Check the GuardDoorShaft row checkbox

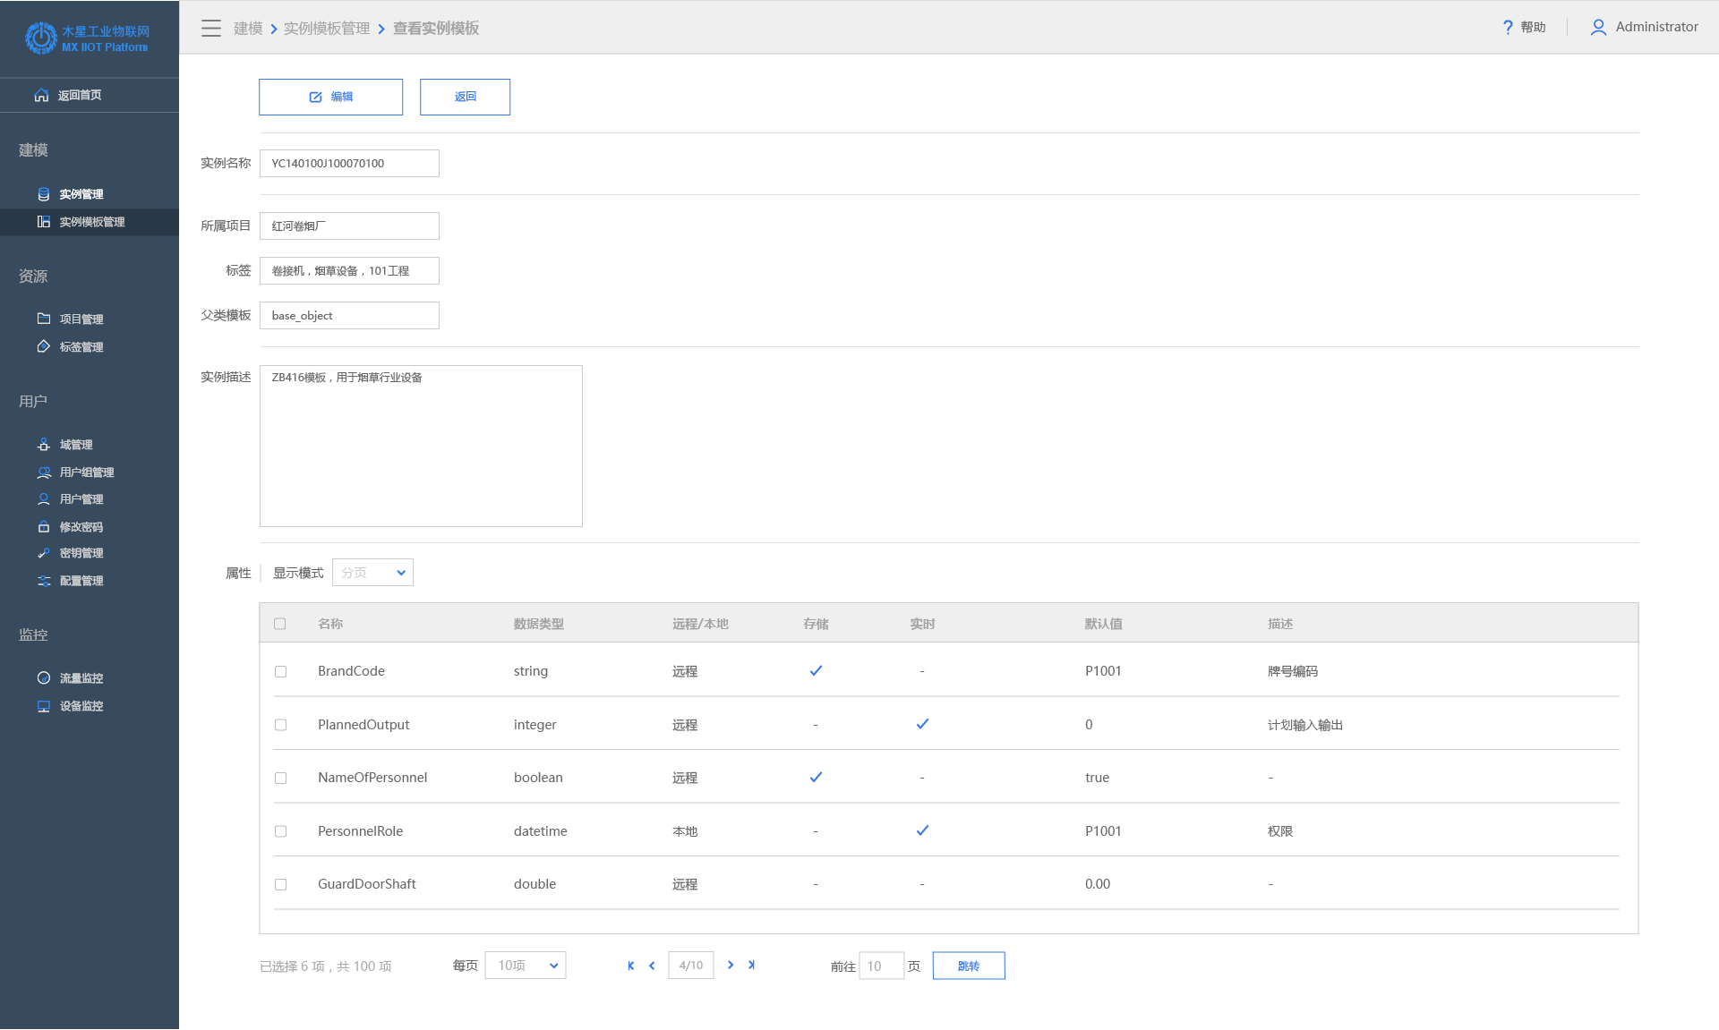click(280, 884)
